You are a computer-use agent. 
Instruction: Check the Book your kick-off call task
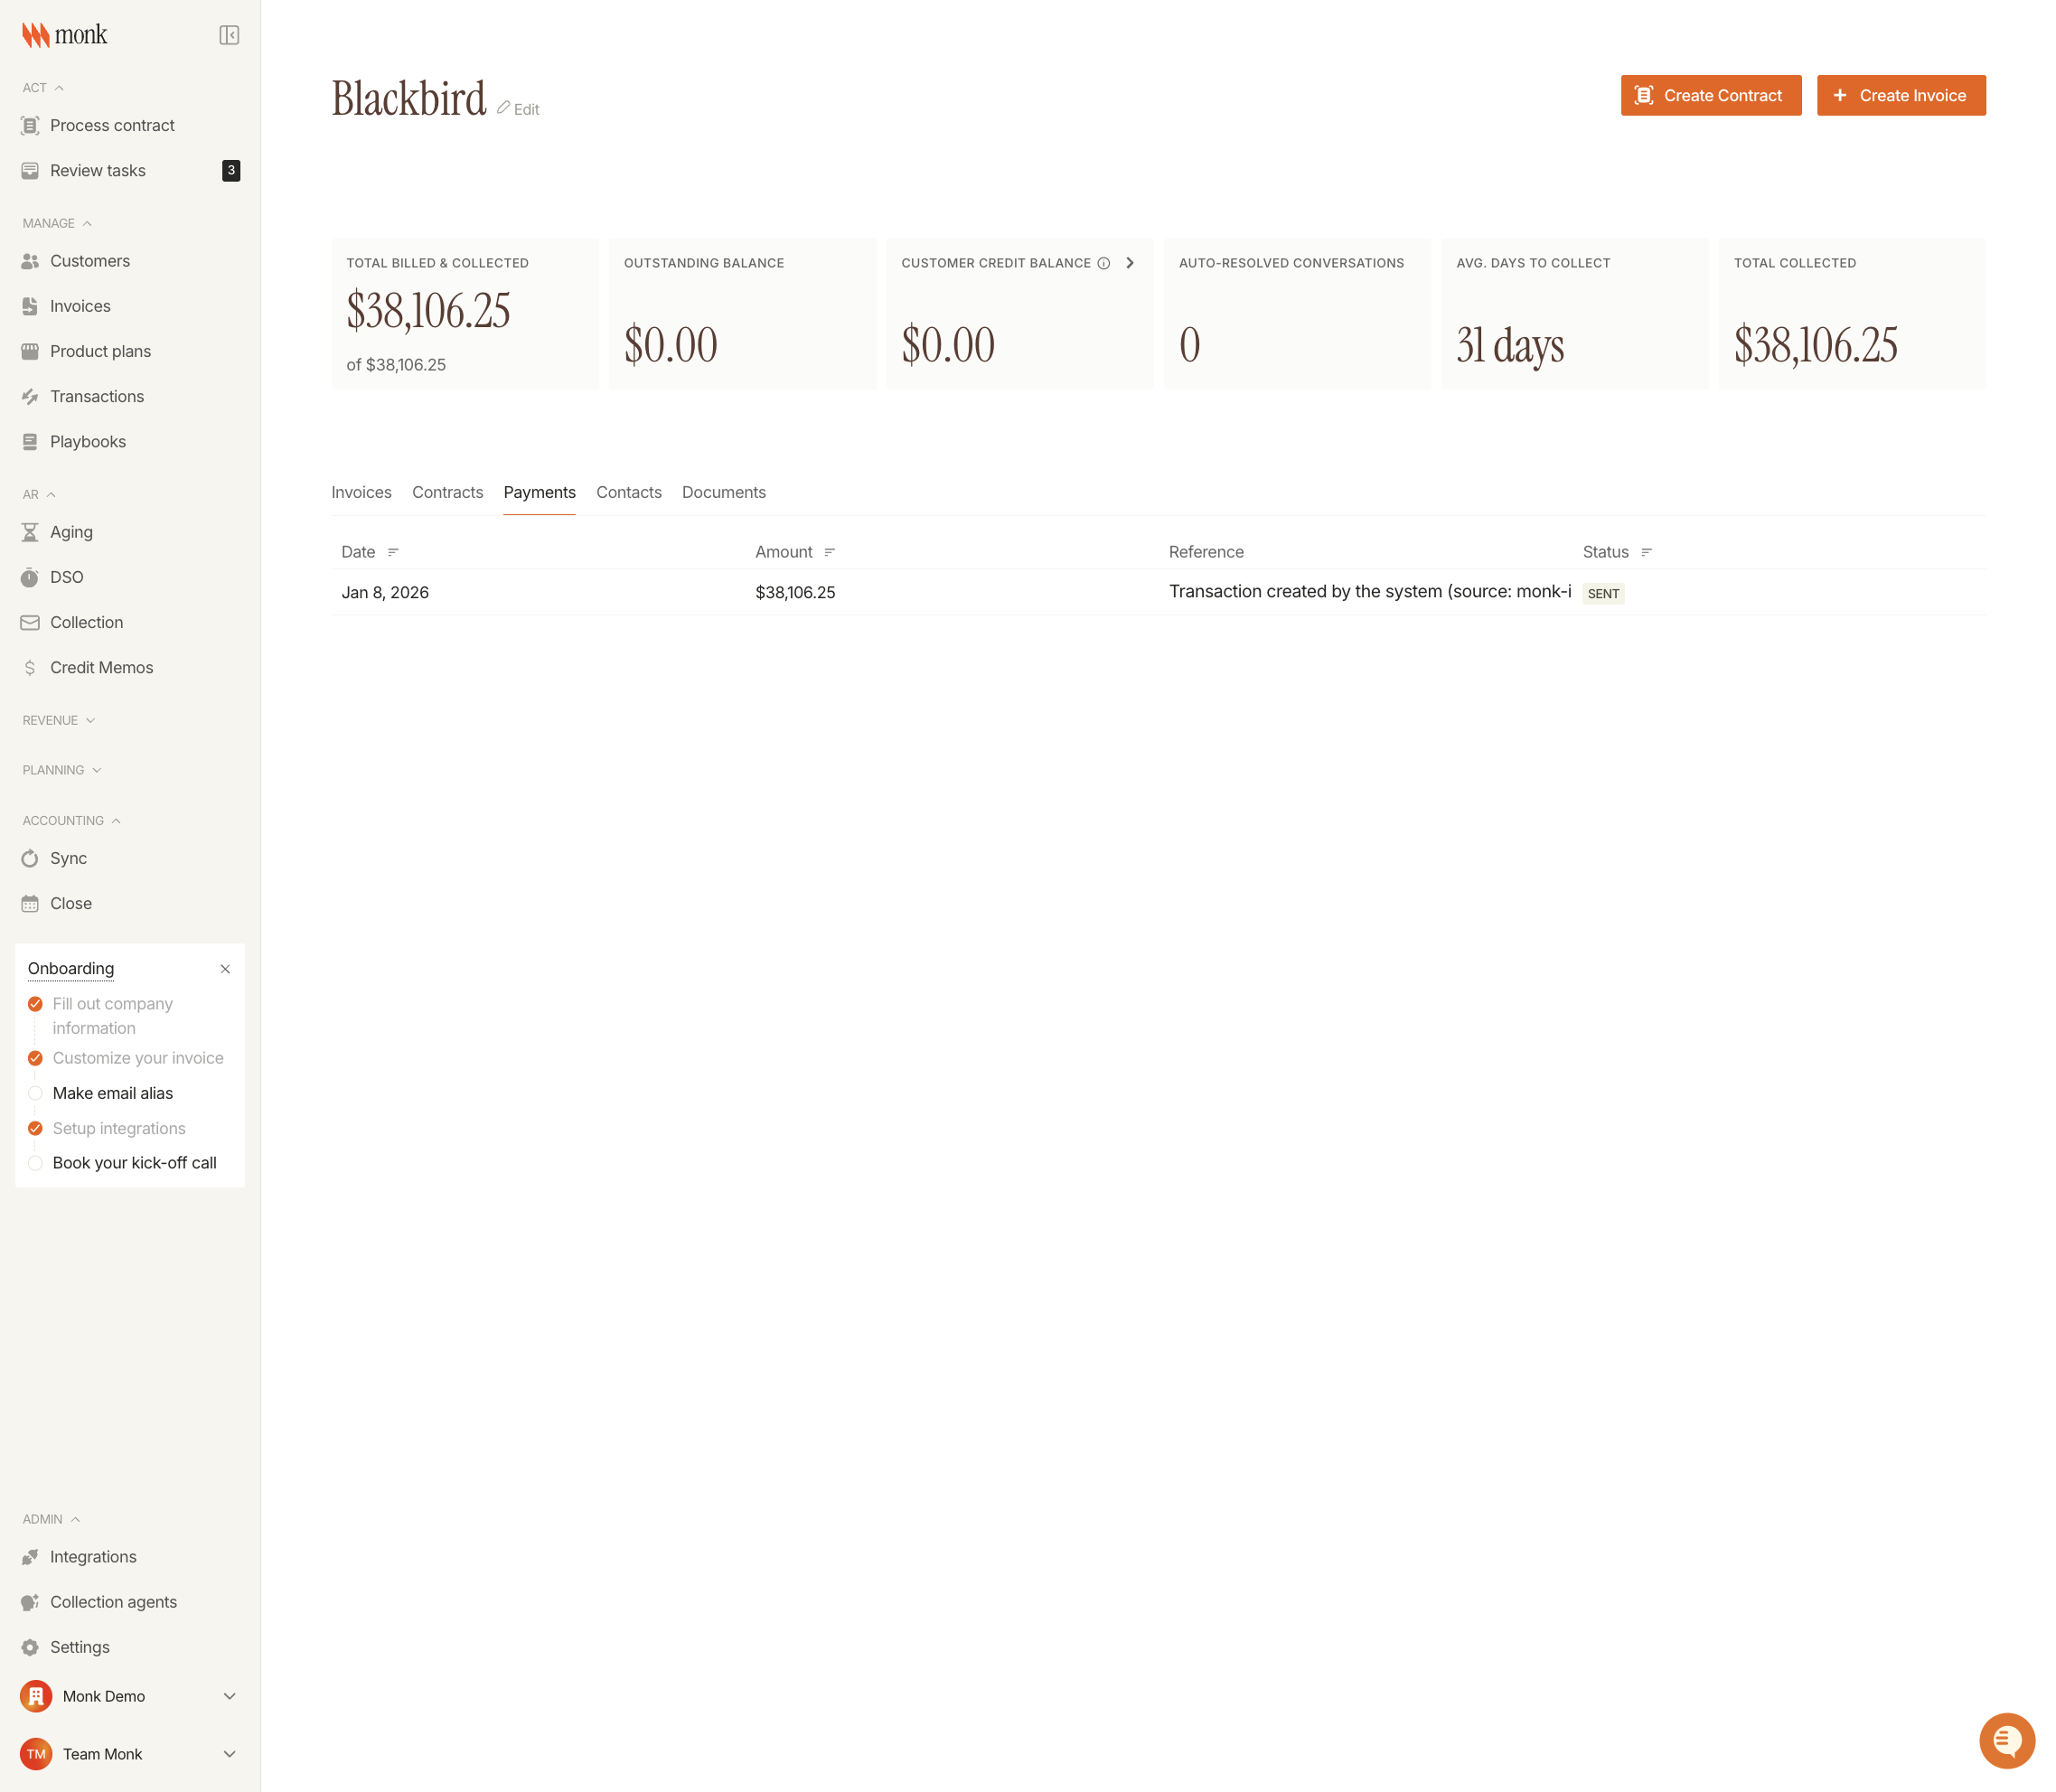pyautogui.click(x=36, y=1163)
